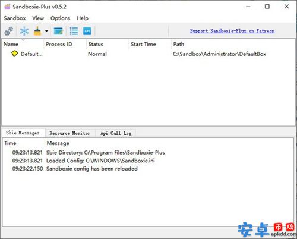Viewport: 297px width, 239px height.
Task: Open the Sandbox menu
Action: click(x=15, y=18)
